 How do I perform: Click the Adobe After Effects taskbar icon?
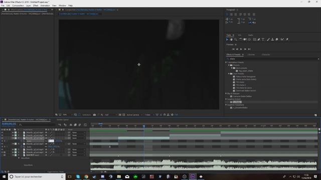click(193, 176)
